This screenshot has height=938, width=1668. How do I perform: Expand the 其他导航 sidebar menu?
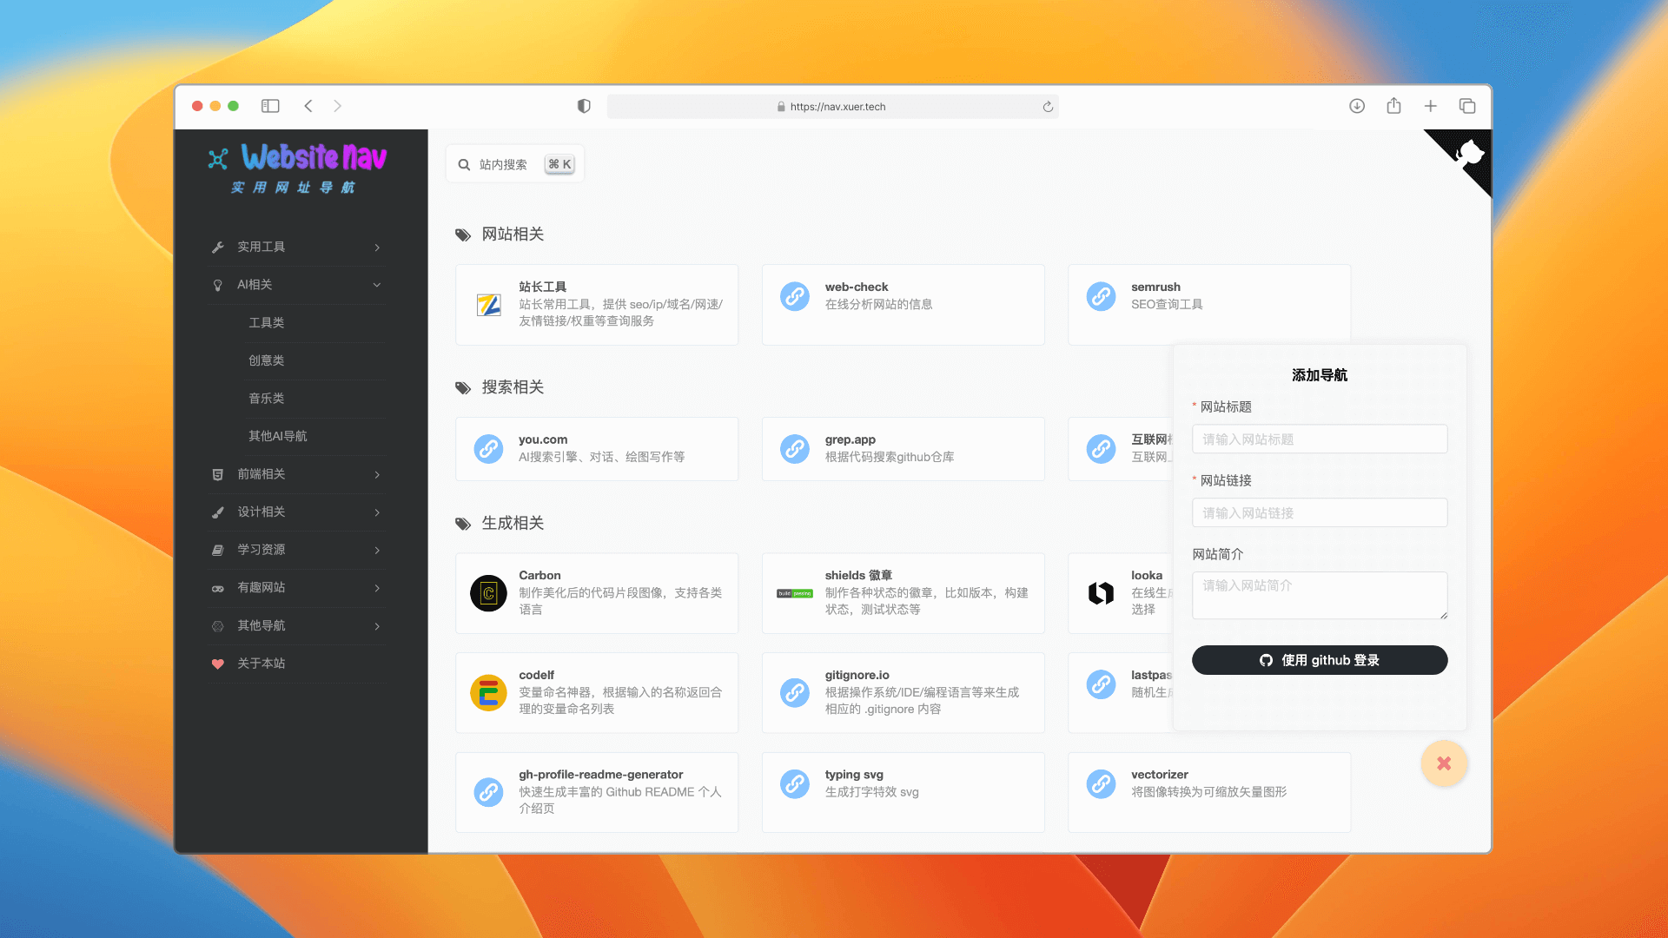pyautogui.click(x=297, y=626)
